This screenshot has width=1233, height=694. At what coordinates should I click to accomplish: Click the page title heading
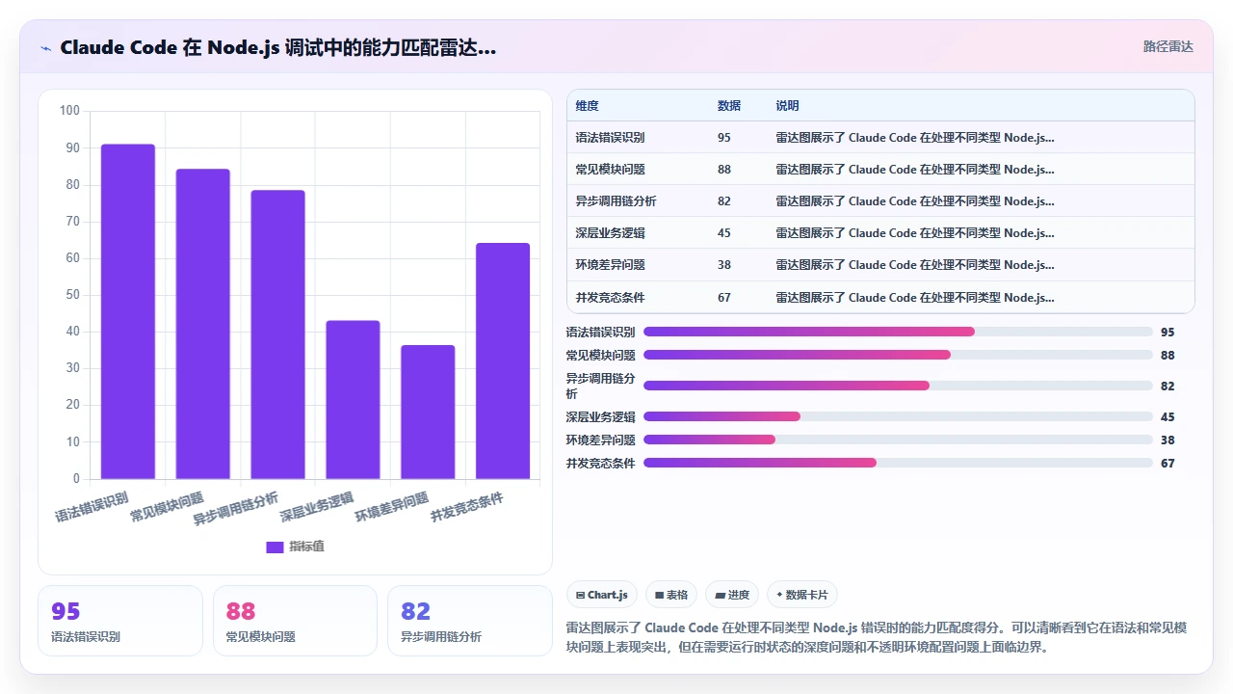[x=278, y=47]
